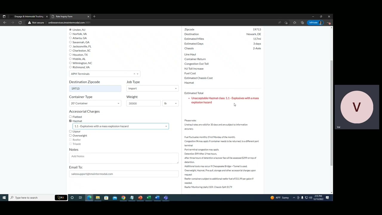
Task: Clear the APM Terminals selection with the x
Action: point(134,74)
